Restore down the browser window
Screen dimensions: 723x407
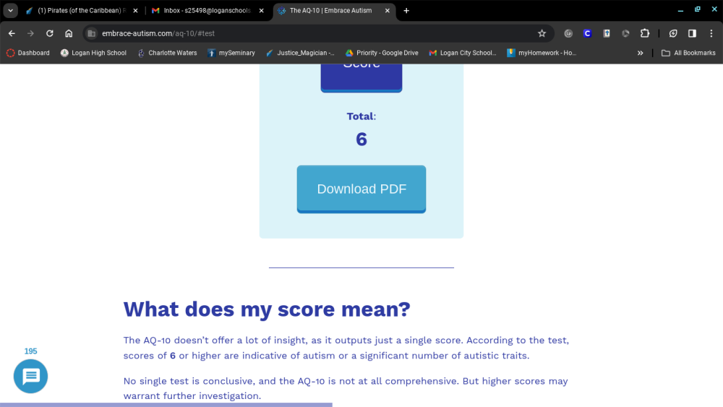click(697, 9)
